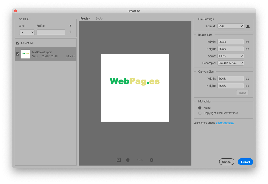The image size is (268, 184).
Task: Select the textColorExport thumbnail
Action: 26,54
